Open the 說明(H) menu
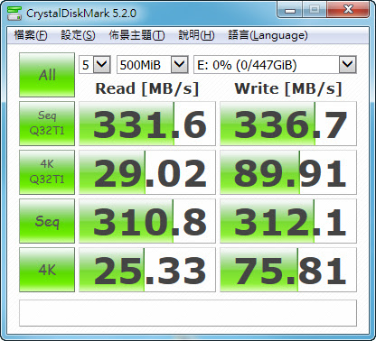Image resolution: width=376 pixels, height=341 pixels. click(x=196, y=35)
